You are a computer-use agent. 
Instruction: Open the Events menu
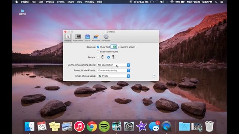(x=60, y=2)
